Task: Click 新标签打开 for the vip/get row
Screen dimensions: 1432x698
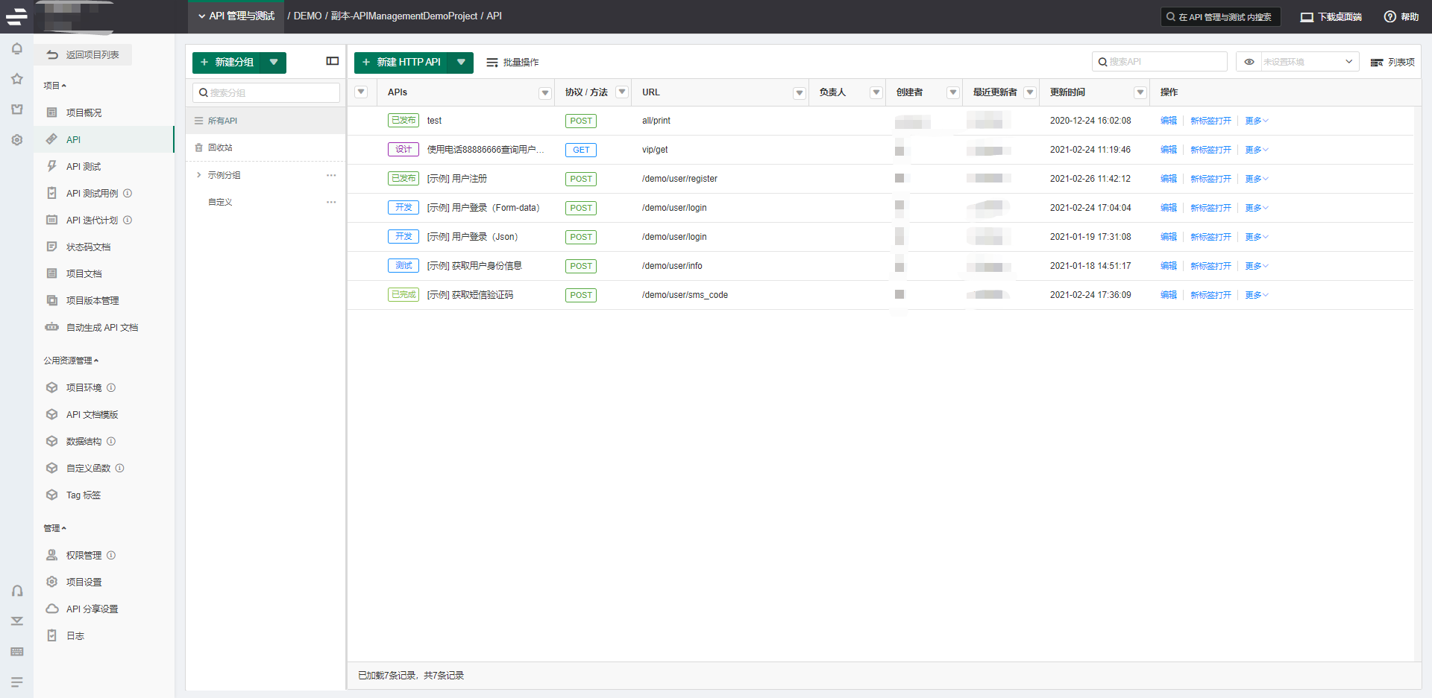Action: (x=1210, y=150)
